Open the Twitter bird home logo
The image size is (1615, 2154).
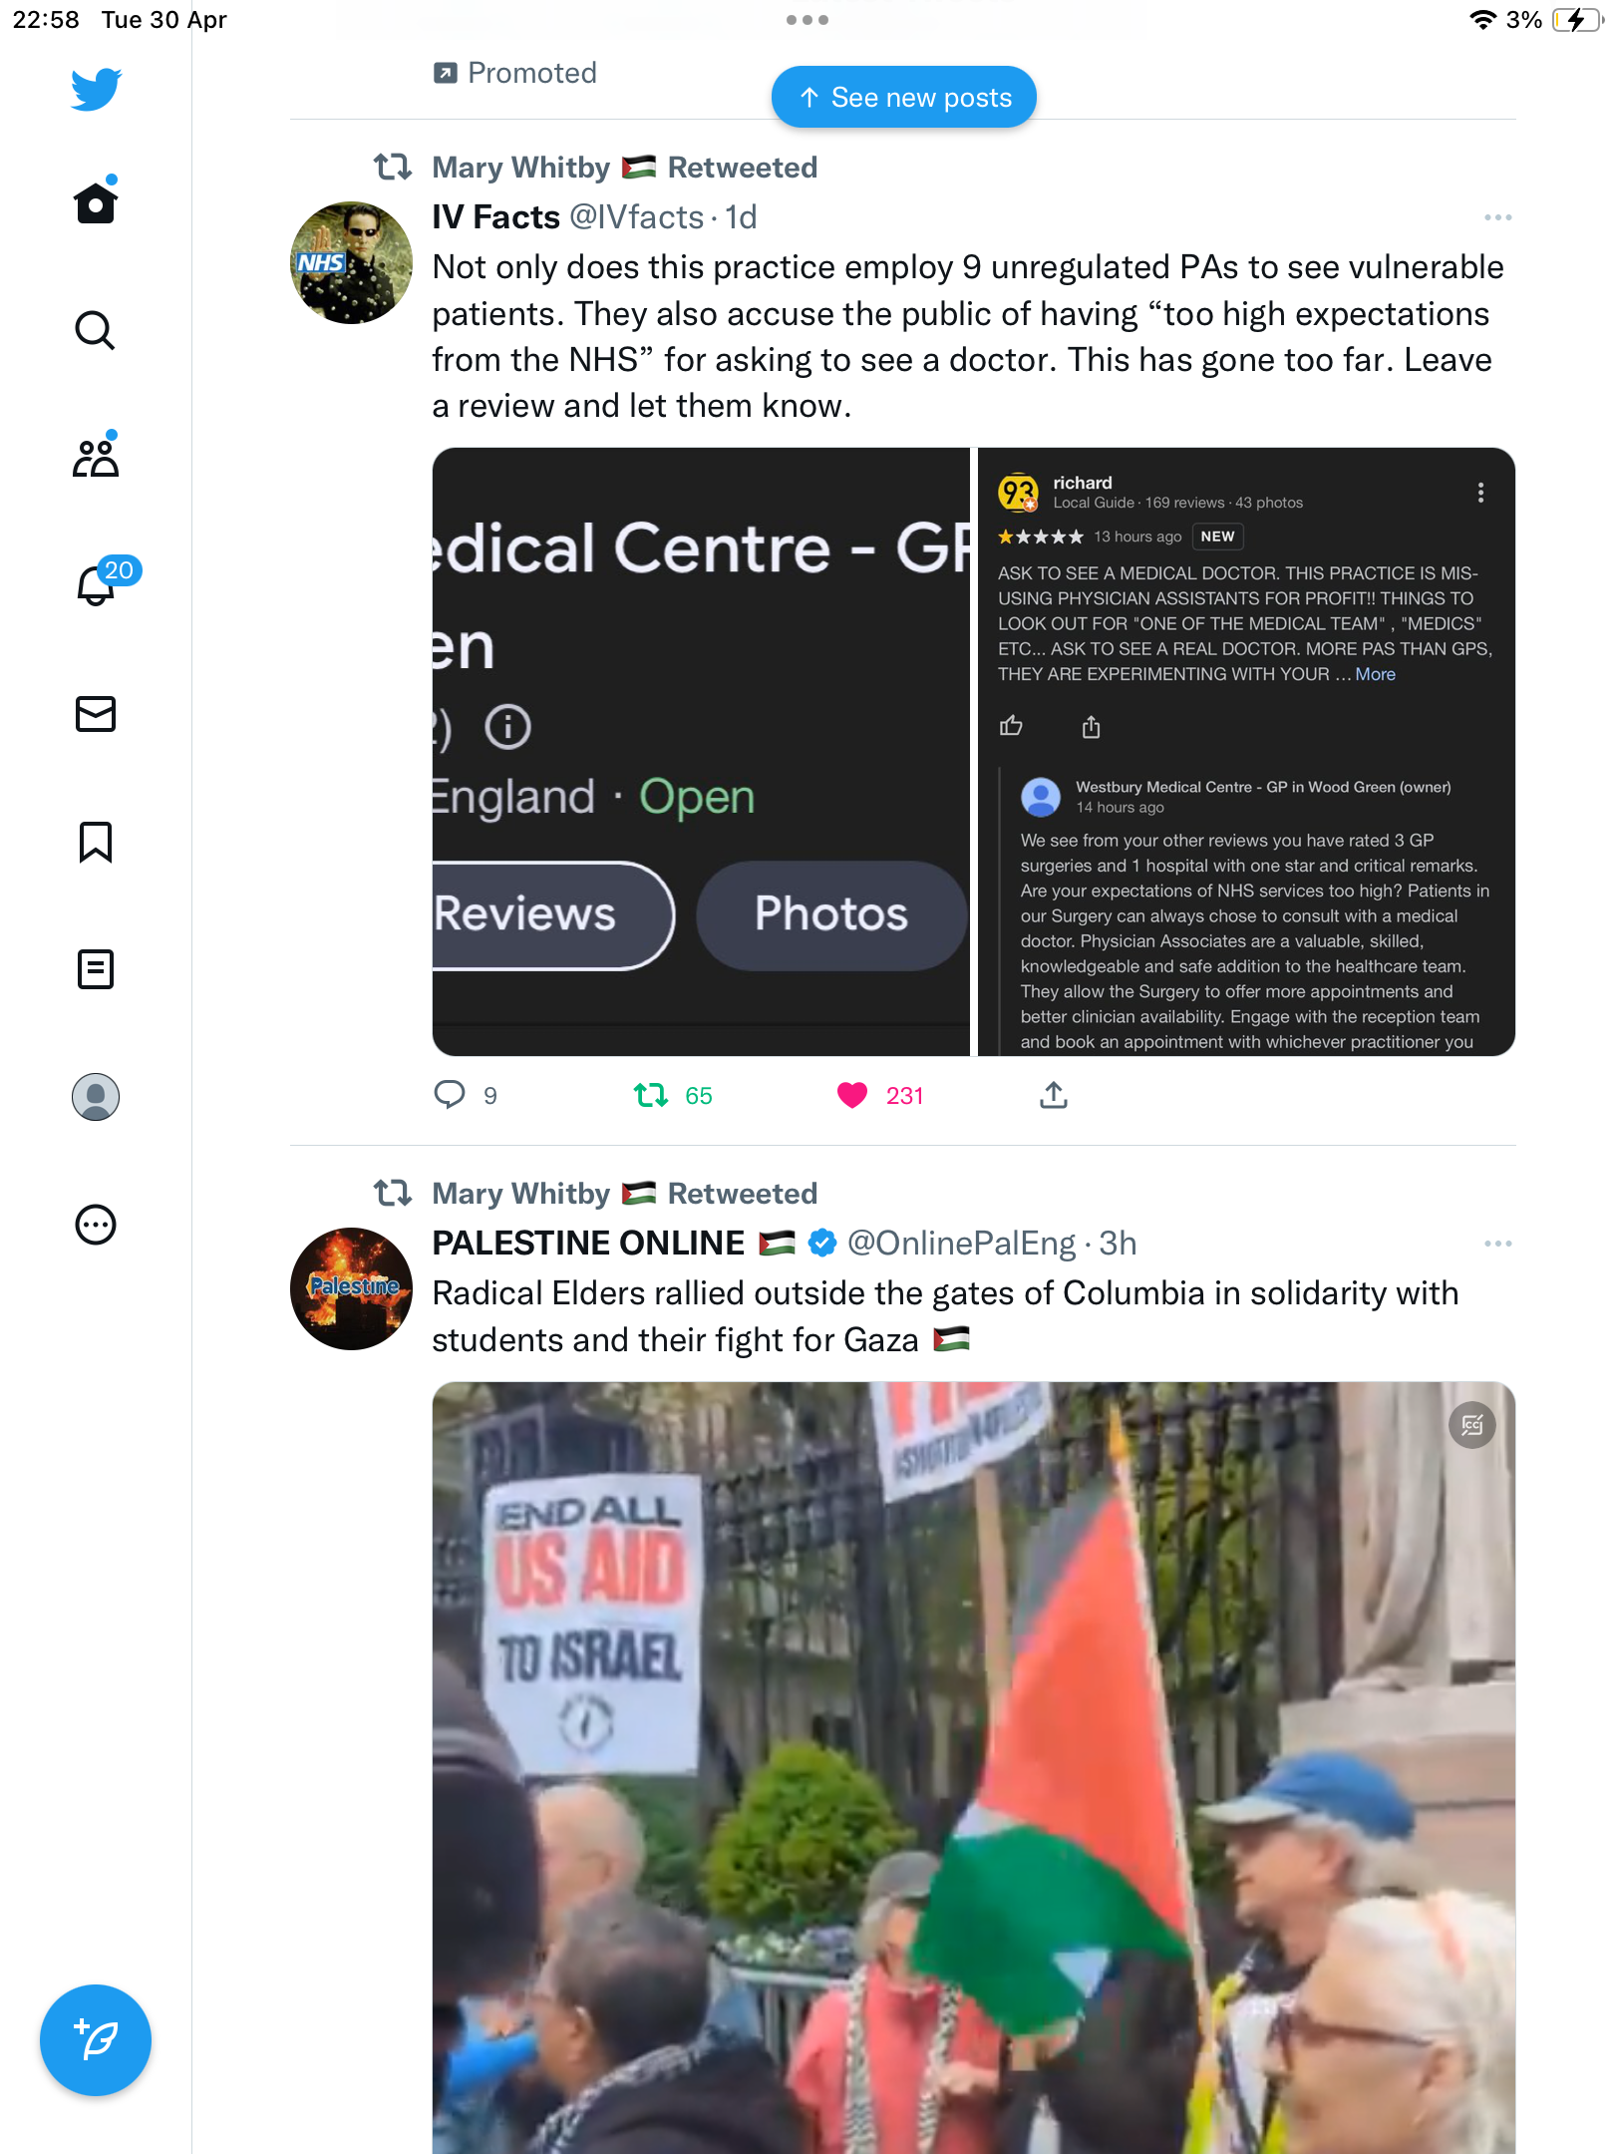(x=96, y=89)
